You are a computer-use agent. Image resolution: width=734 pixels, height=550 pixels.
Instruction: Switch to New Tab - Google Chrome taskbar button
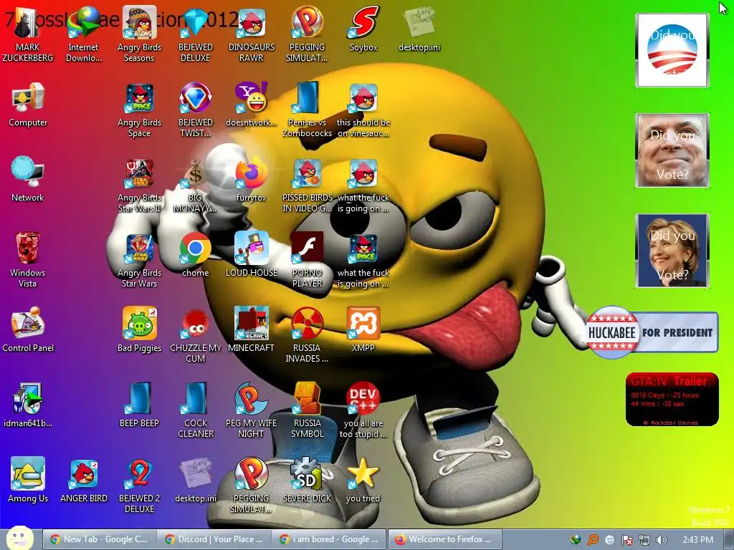99,539
